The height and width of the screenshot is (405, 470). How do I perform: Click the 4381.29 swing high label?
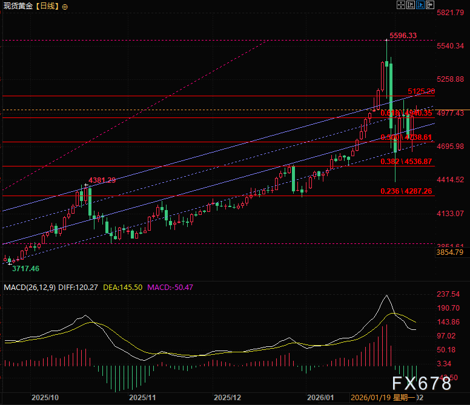pyautogui.click(x=102, y=180)
